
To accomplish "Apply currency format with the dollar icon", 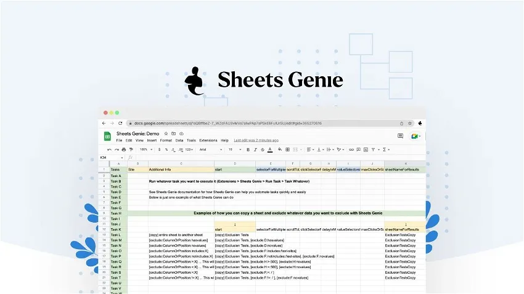I will 160,149.
